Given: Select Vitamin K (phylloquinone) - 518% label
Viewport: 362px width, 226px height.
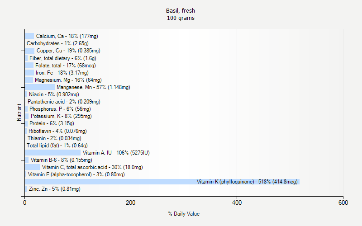Looking at the screenshot, I should 247,182.
